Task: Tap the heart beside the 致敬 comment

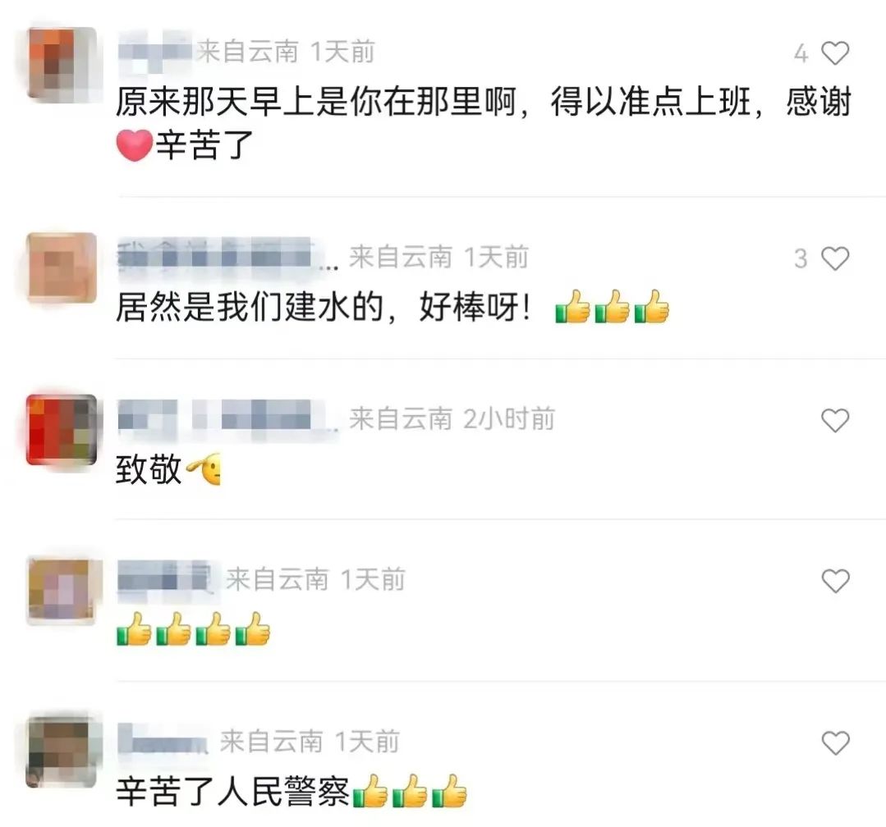Action: tap(834, 420)
